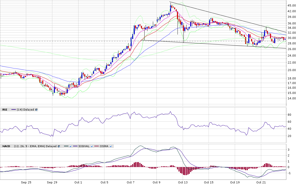Click the RSI (14) period setting text
298x186 pixels.
[x=19, y=110]
